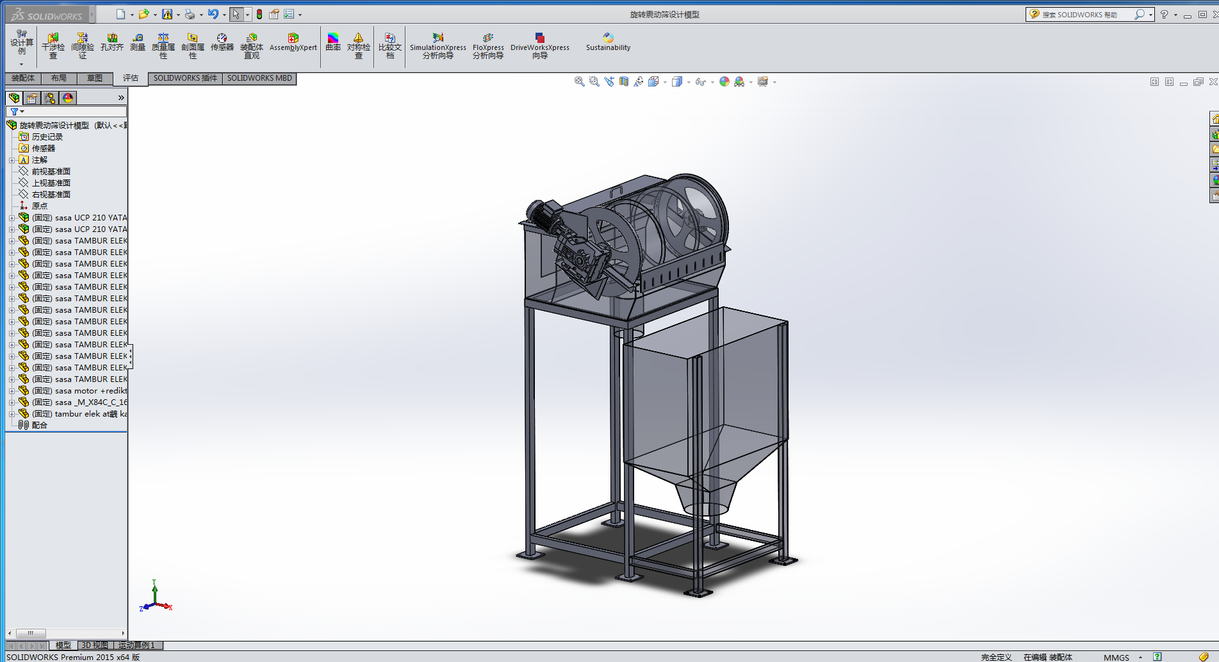Toggle the select arrow tool in top toolbar
The image size is (1219, 662).
coord(236,14)
